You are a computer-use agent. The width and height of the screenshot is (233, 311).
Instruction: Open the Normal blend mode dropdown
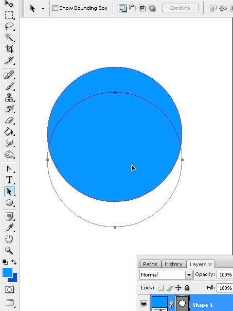[x=166, y=275]
